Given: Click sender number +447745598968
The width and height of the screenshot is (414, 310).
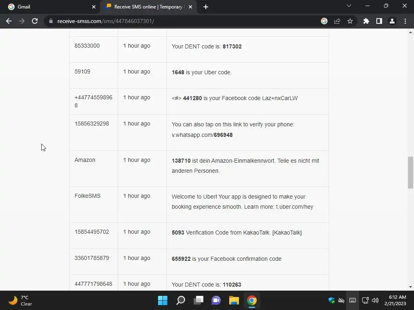Looking at the screenshot, I should [x=93, y=101].
